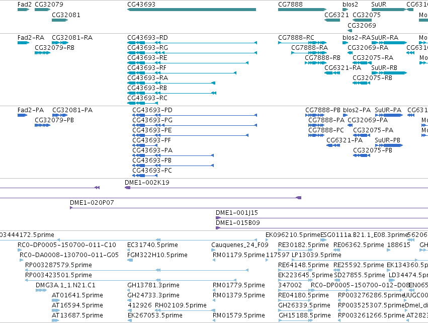The height and width of the screenshot is (323, 428).
Task: Select the CG32069-RA transcript label
Action: tap(368, 47)
